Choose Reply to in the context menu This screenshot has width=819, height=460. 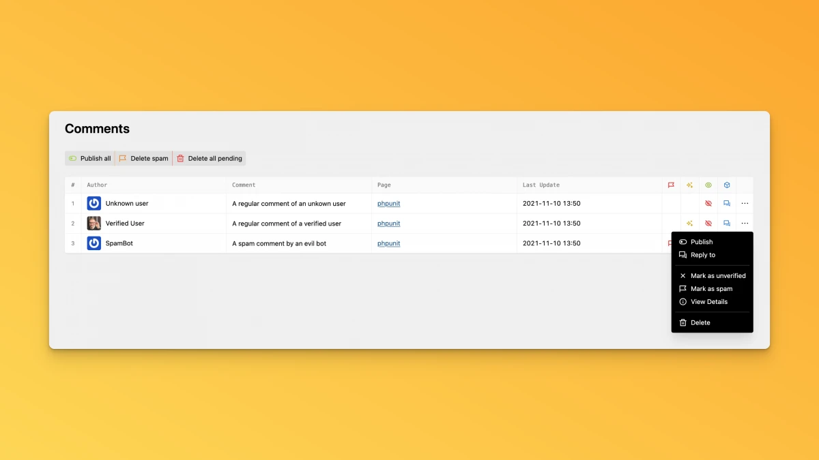point(712,255)
